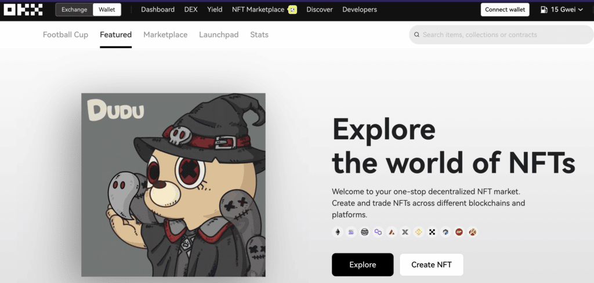Image resolution: width=594 pixels, height=283 pixels.
Task: Select the Polygon chain icon
Action: click(x=378, y=232)
